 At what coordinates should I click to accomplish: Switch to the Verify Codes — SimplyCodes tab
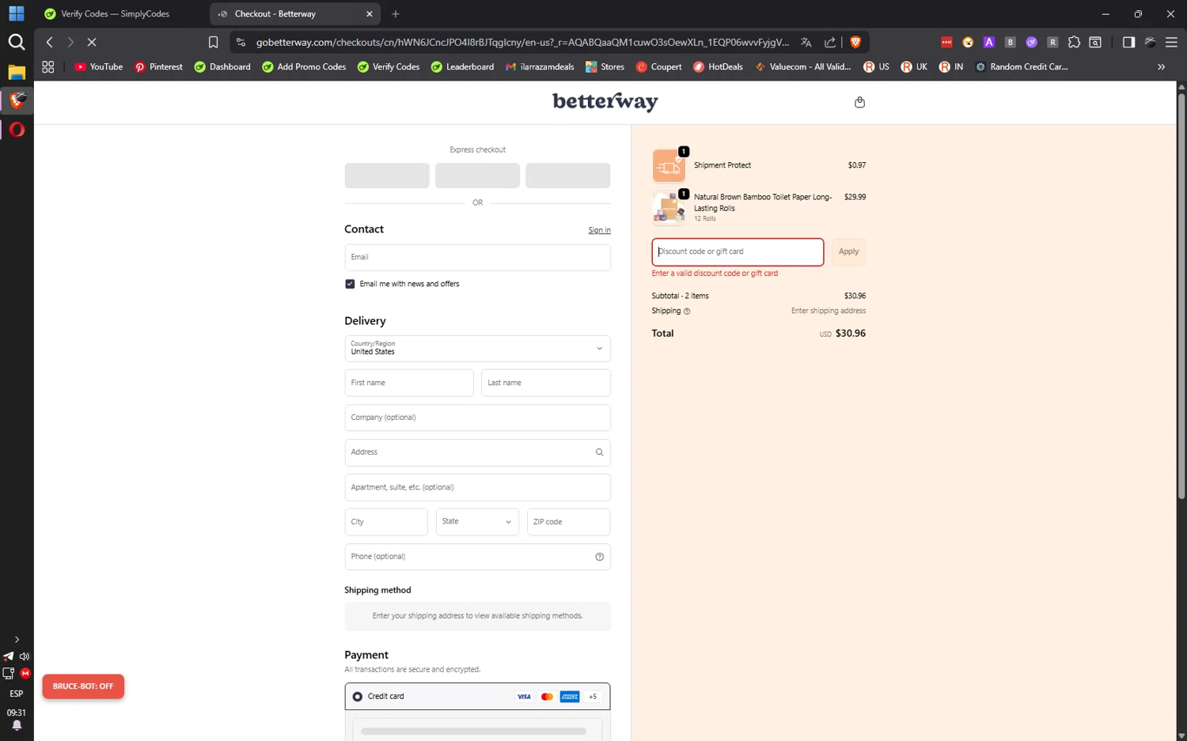116,13
